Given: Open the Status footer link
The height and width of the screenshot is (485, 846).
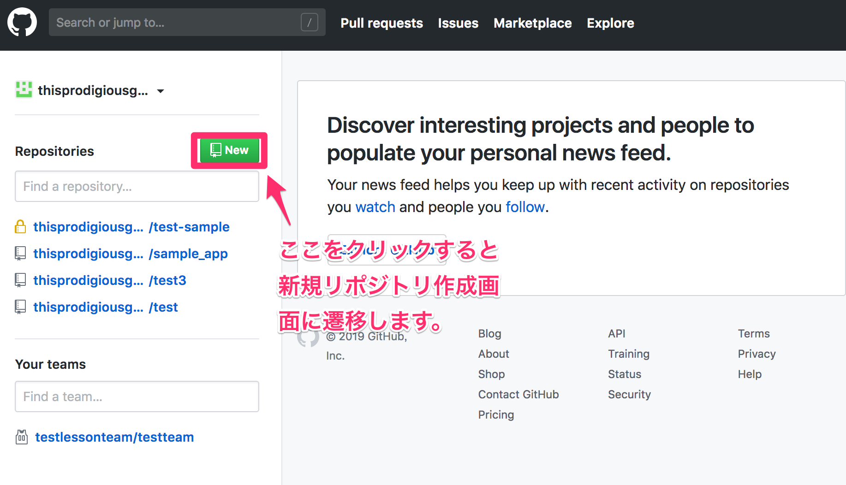Looking at the screenshot, I should pyautogui.click(x=625, y=374).
